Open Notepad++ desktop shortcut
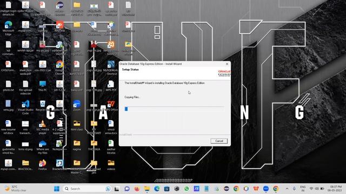Viewport: 346px width, 194px height. coord(59,145)
